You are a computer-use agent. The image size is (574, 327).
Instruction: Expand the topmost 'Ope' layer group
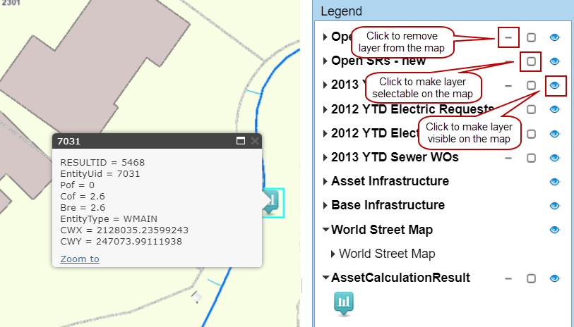325,37
